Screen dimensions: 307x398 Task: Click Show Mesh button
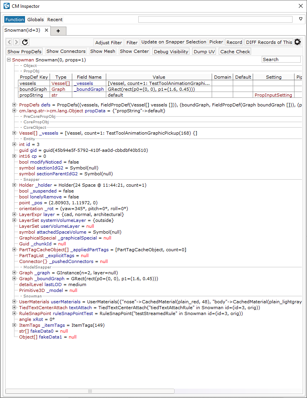coord(103,51)
